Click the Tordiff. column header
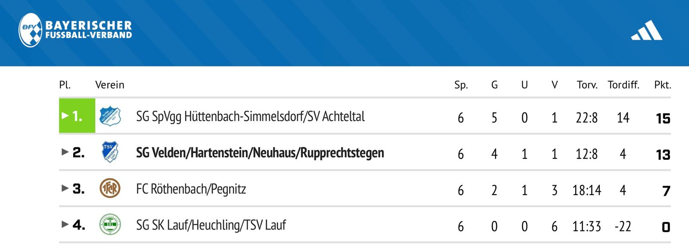689x249 pixels. pyautogui.click(x=623, y=85)
